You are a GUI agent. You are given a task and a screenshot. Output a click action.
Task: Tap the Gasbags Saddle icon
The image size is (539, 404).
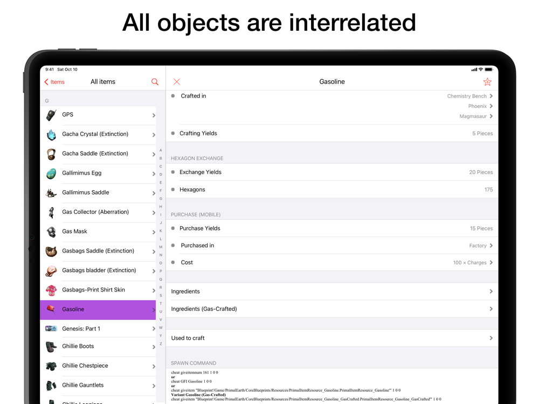coord(51,252)
